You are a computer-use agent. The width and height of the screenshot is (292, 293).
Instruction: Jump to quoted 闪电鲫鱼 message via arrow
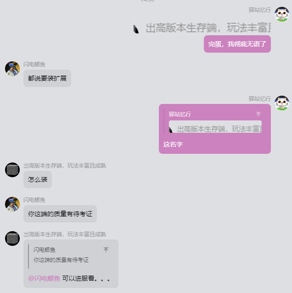(x=106, y=250)
